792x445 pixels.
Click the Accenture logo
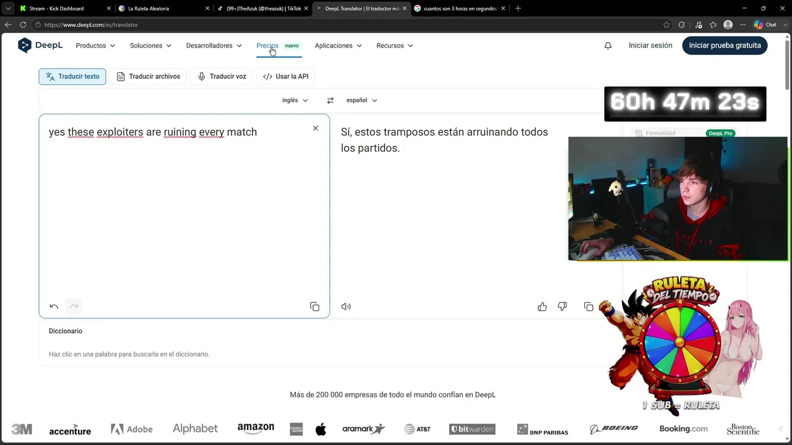coord(70,430)
